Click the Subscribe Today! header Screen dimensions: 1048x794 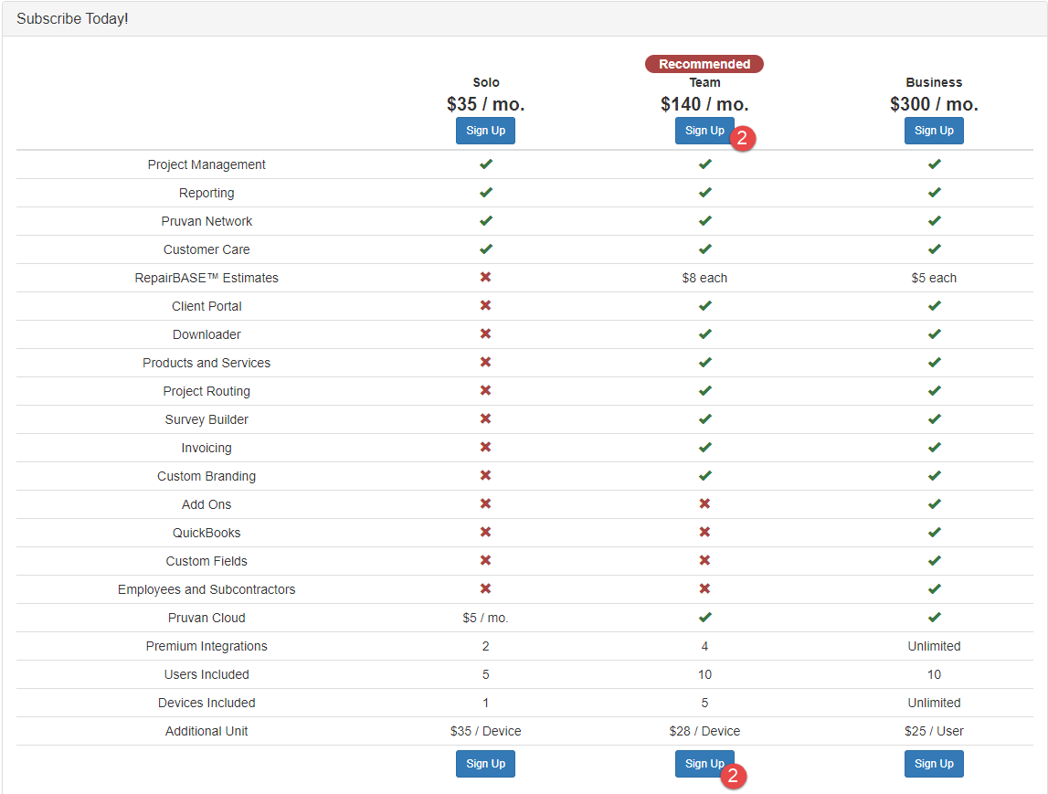click(x=72, y=18)
